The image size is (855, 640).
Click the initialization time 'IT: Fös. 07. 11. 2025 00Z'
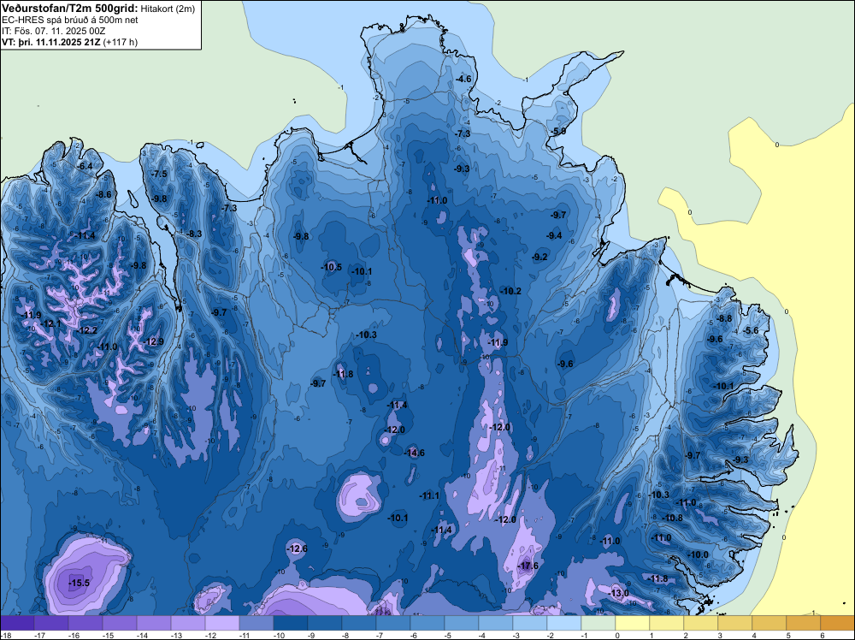coord(53,31)
